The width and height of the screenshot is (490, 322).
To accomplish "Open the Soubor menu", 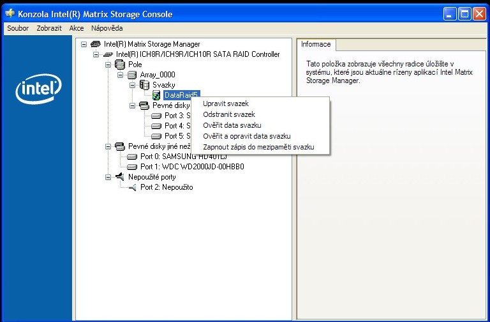I will (x=18, y=28).
